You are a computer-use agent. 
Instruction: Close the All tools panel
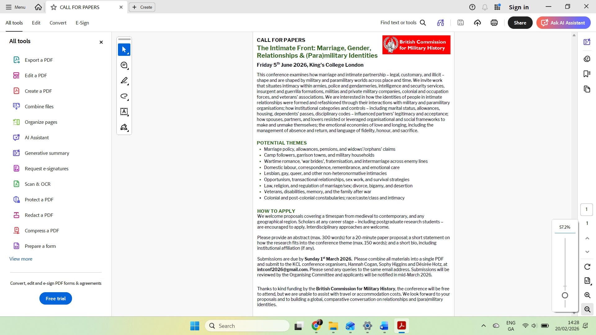tap(101, 42)
